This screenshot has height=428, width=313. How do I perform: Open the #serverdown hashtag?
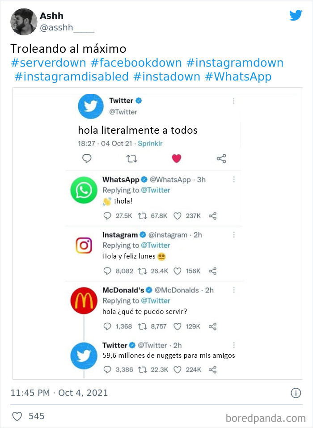(x=48, y=63)
